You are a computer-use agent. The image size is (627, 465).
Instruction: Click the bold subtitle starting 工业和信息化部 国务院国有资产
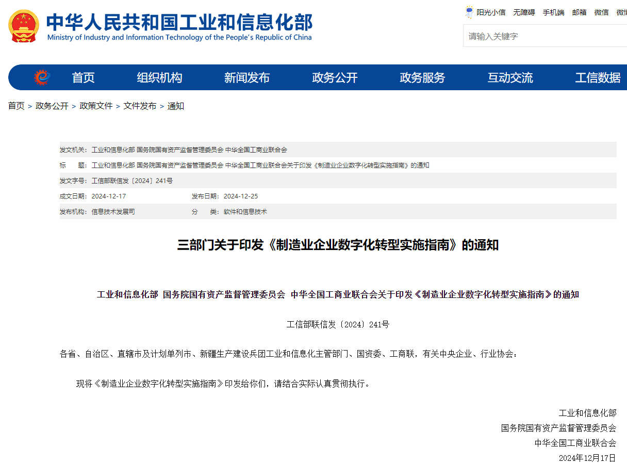coord(338,295)
